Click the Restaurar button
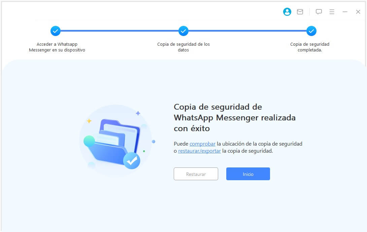This screenshot has height=232, width=367. [196, 174]
